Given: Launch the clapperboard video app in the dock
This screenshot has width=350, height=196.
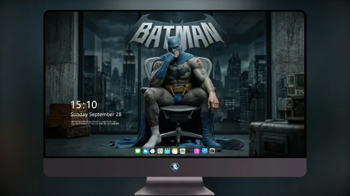Looking at the screenshot, I should pos(167,151).
